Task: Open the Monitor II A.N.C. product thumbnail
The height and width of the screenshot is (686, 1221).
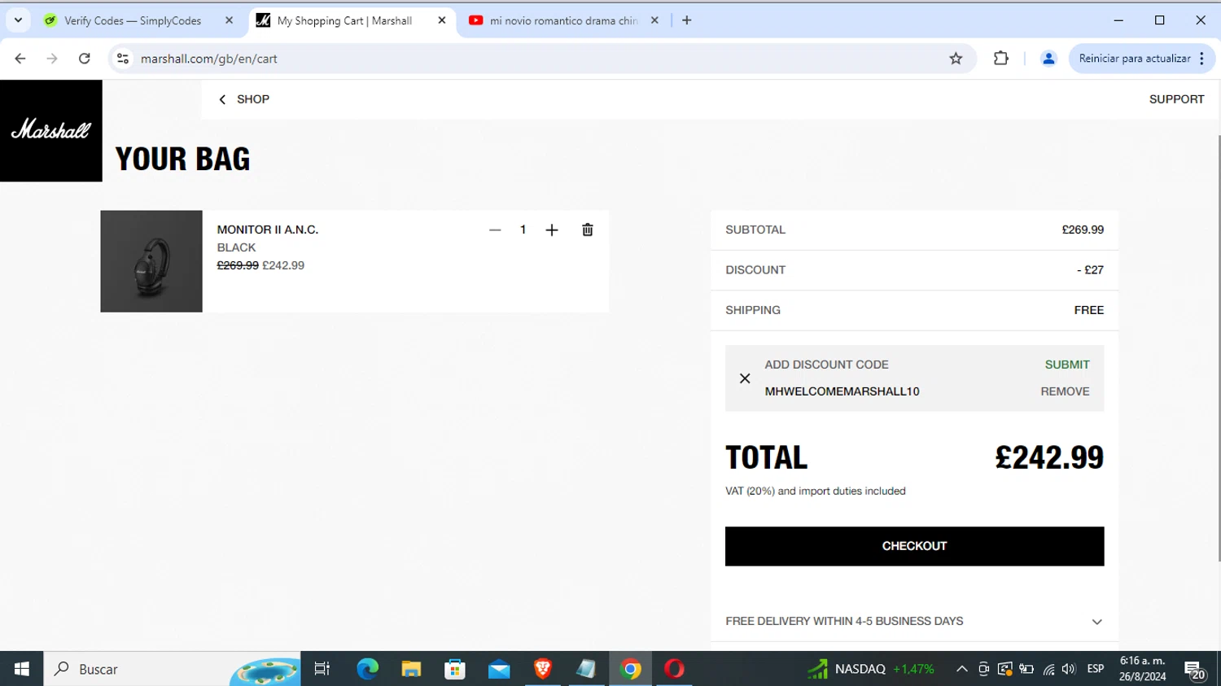Action: tap(151, 261)
